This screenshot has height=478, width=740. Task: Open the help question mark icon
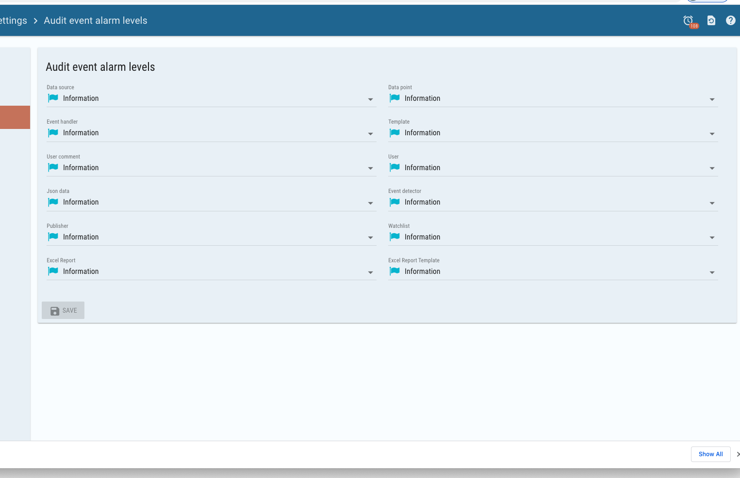(731, 20)
